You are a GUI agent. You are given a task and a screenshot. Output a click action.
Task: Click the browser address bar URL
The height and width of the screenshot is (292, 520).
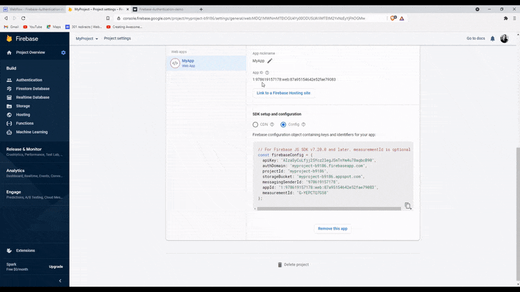(x=244, y=18)
